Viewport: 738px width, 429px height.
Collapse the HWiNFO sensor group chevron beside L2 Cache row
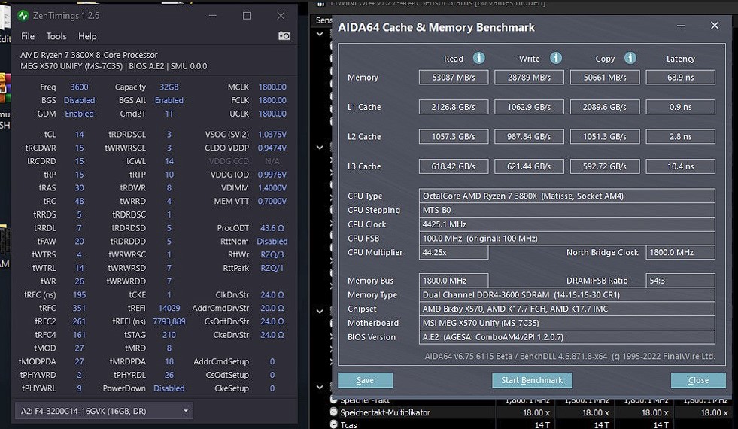(x=320, y=148)
